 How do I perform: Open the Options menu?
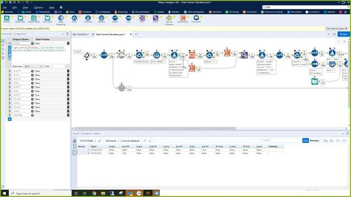tap(38, 7)
